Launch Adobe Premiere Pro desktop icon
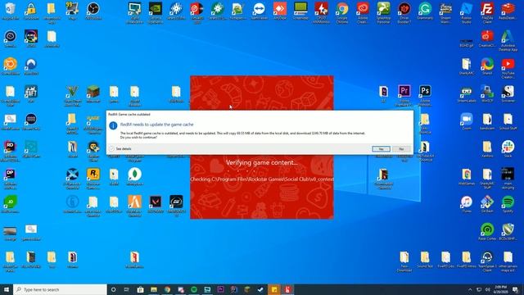The height and width of the screenshot is (295, 524). click(x=404, y=96)
